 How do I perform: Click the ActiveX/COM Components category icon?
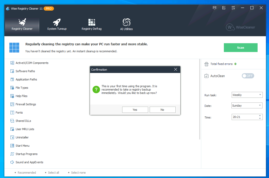click(12, 63)
